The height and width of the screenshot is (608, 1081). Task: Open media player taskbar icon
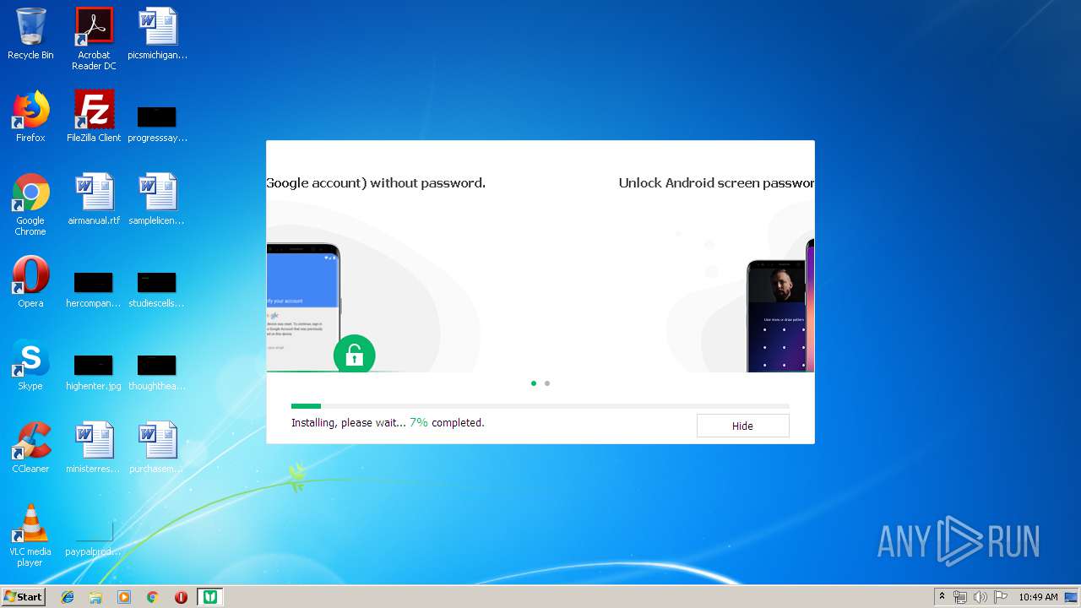point(124,597)
